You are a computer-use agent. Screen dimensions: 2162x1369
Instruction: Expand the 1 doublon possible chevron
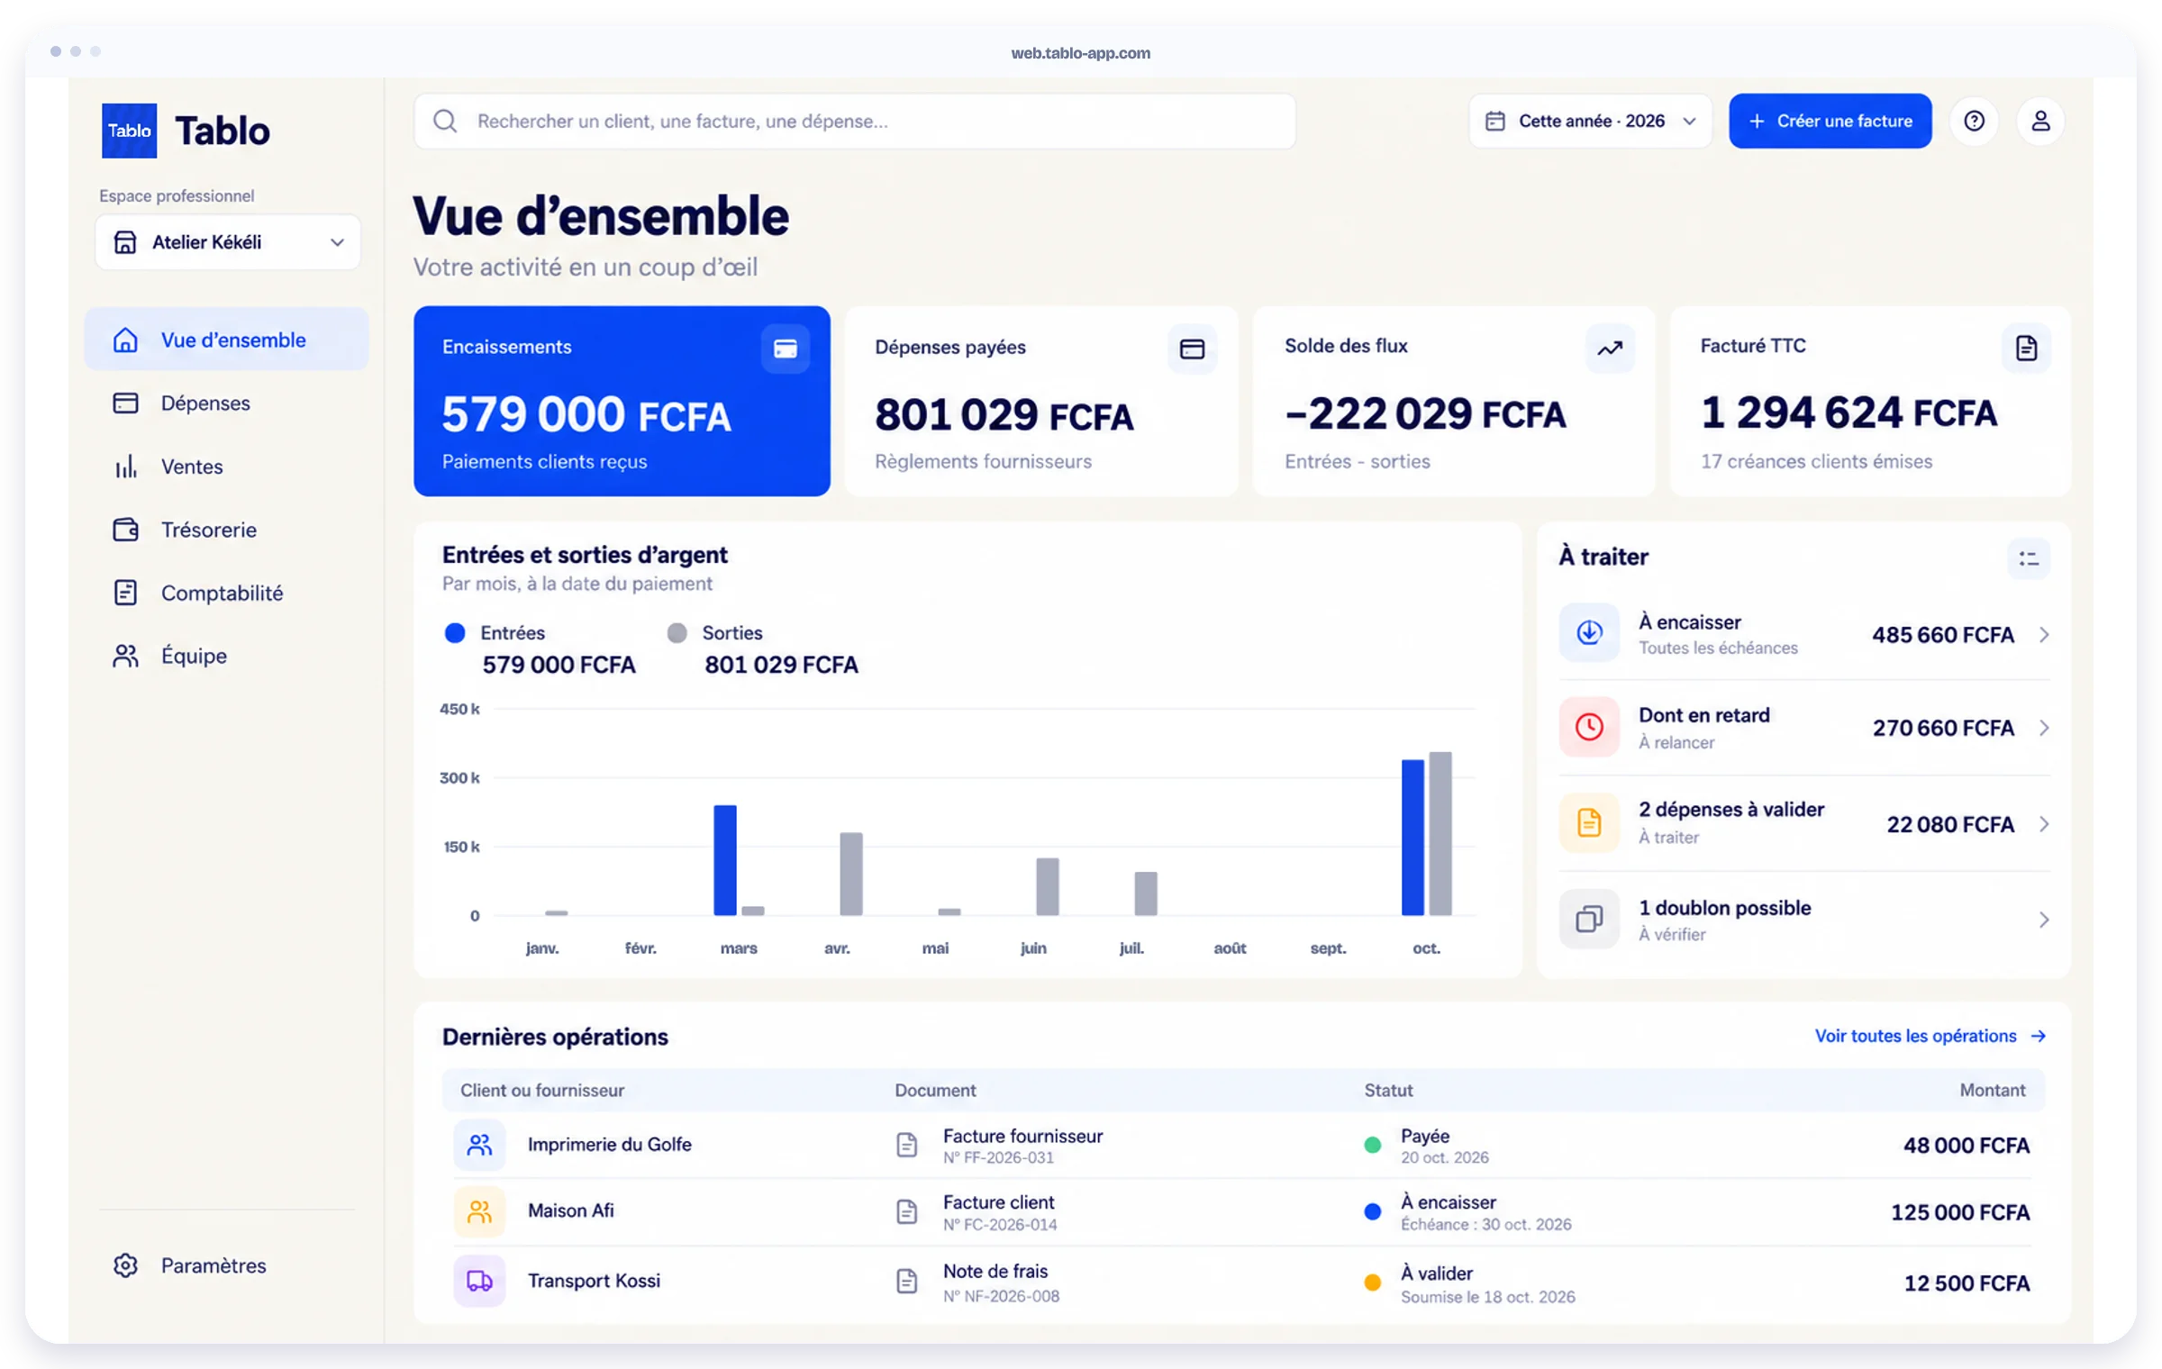(x=2044, y=920)
